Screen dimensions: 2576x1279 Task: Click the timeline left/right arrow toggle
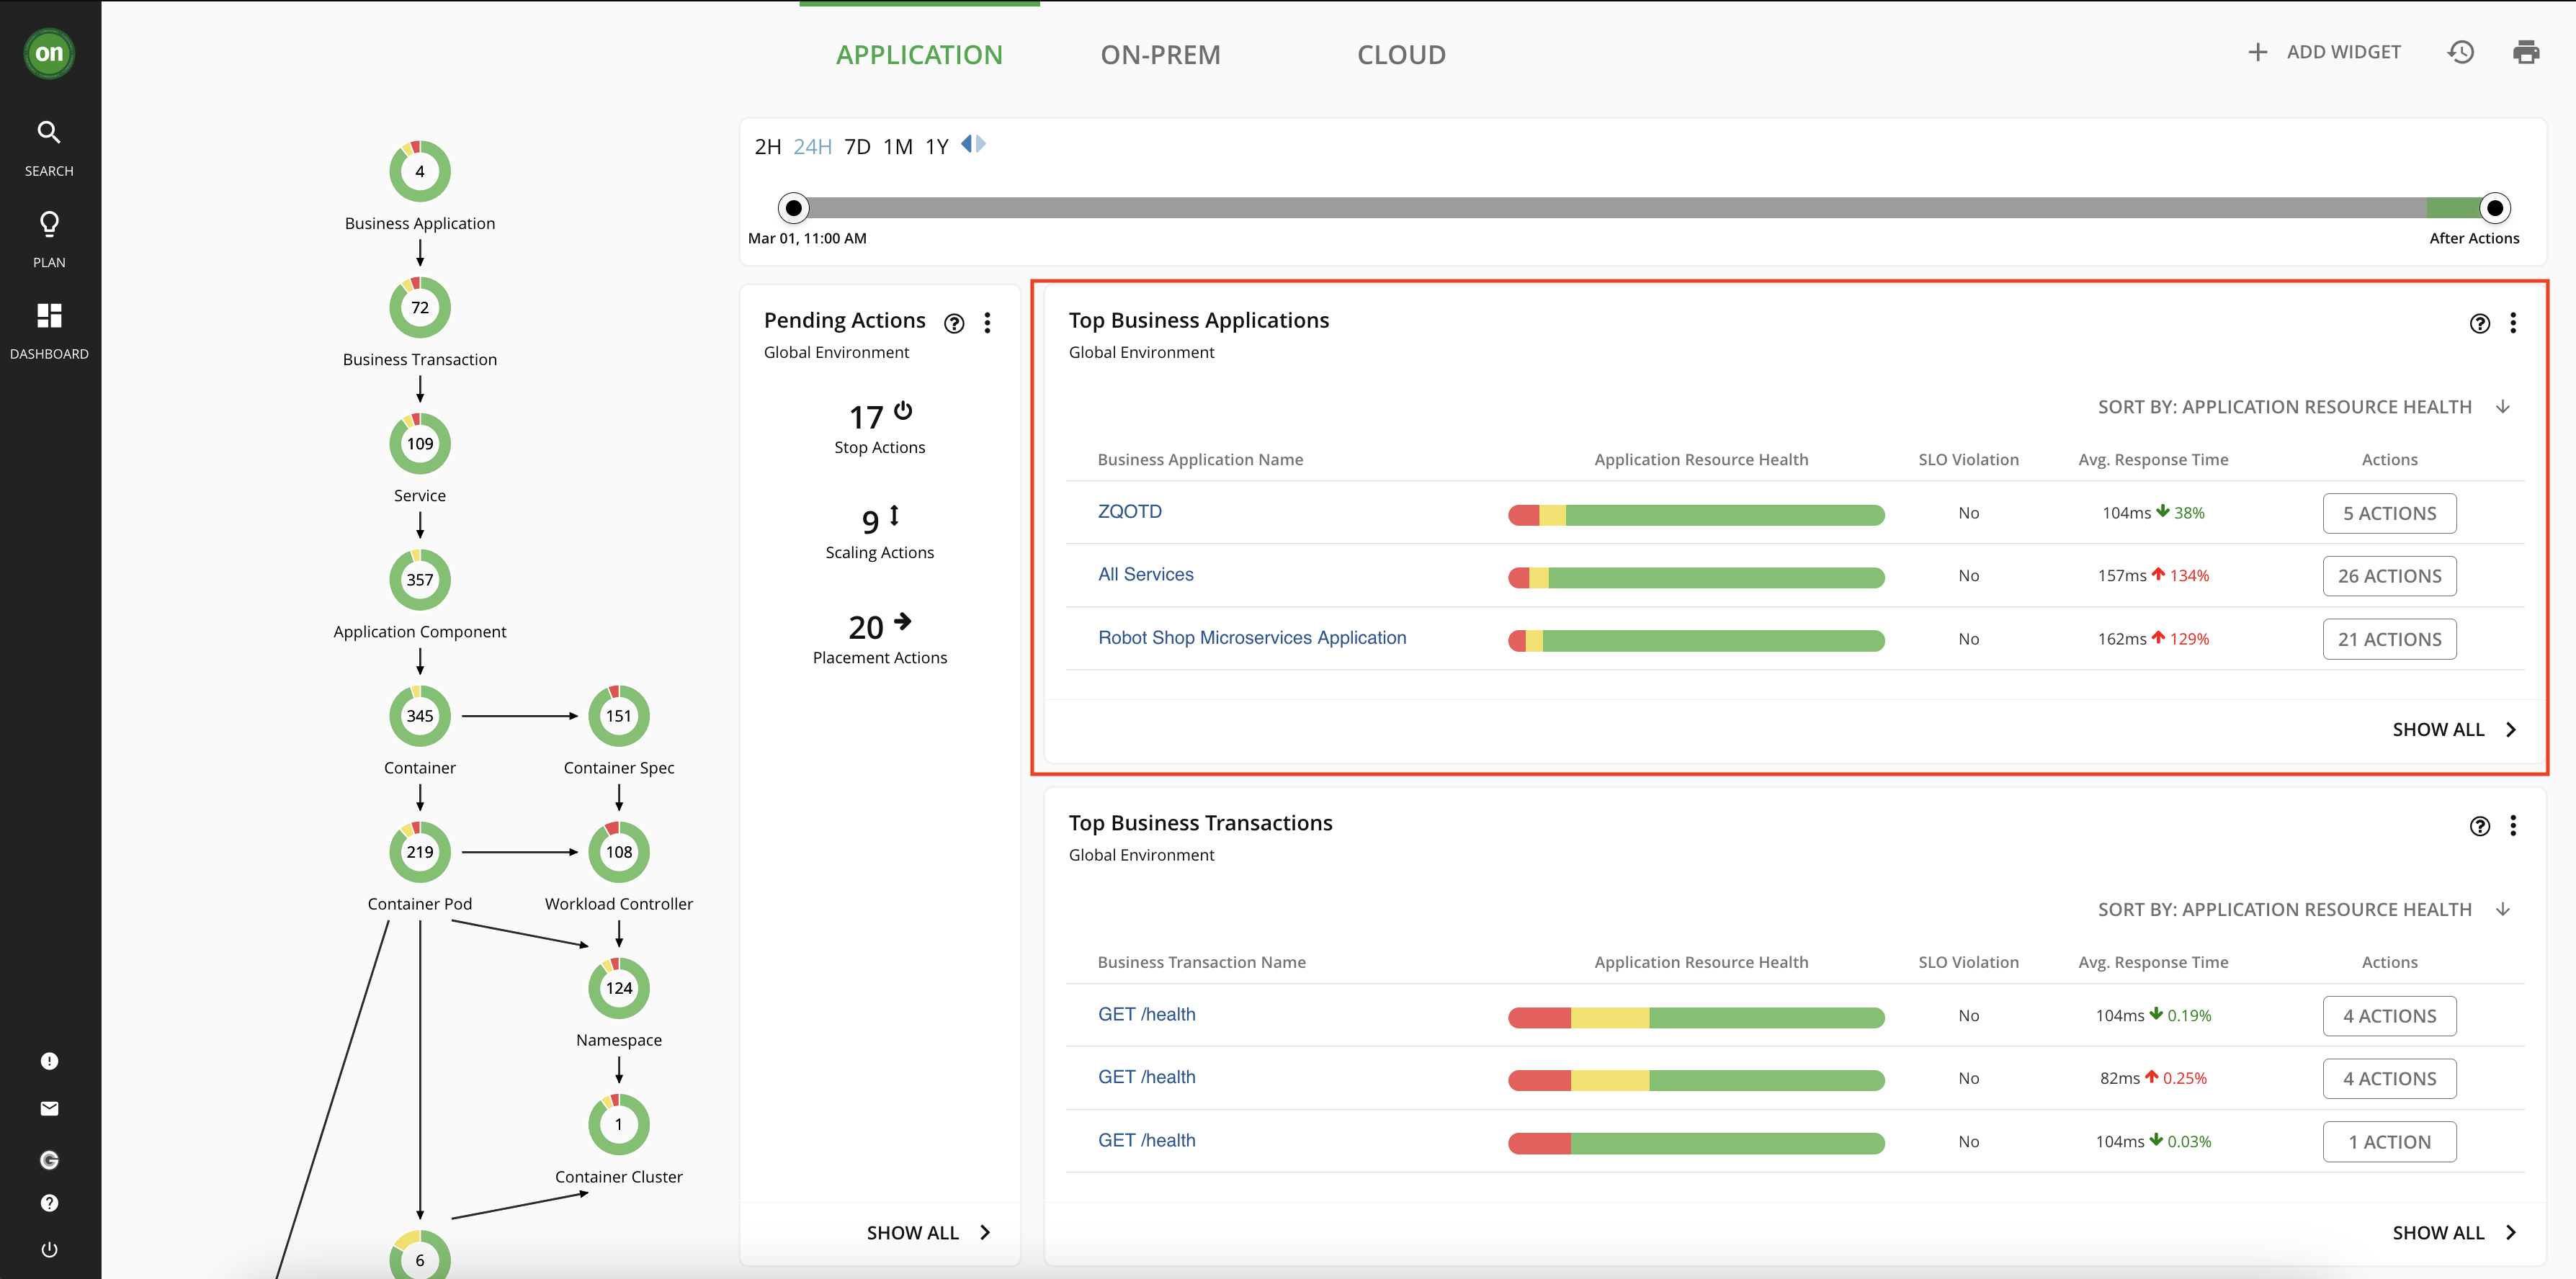click(x=973, y=144)
